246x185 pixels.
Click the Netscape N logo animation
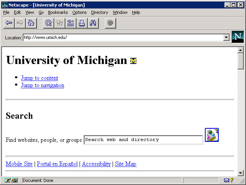tap(238, 37)
